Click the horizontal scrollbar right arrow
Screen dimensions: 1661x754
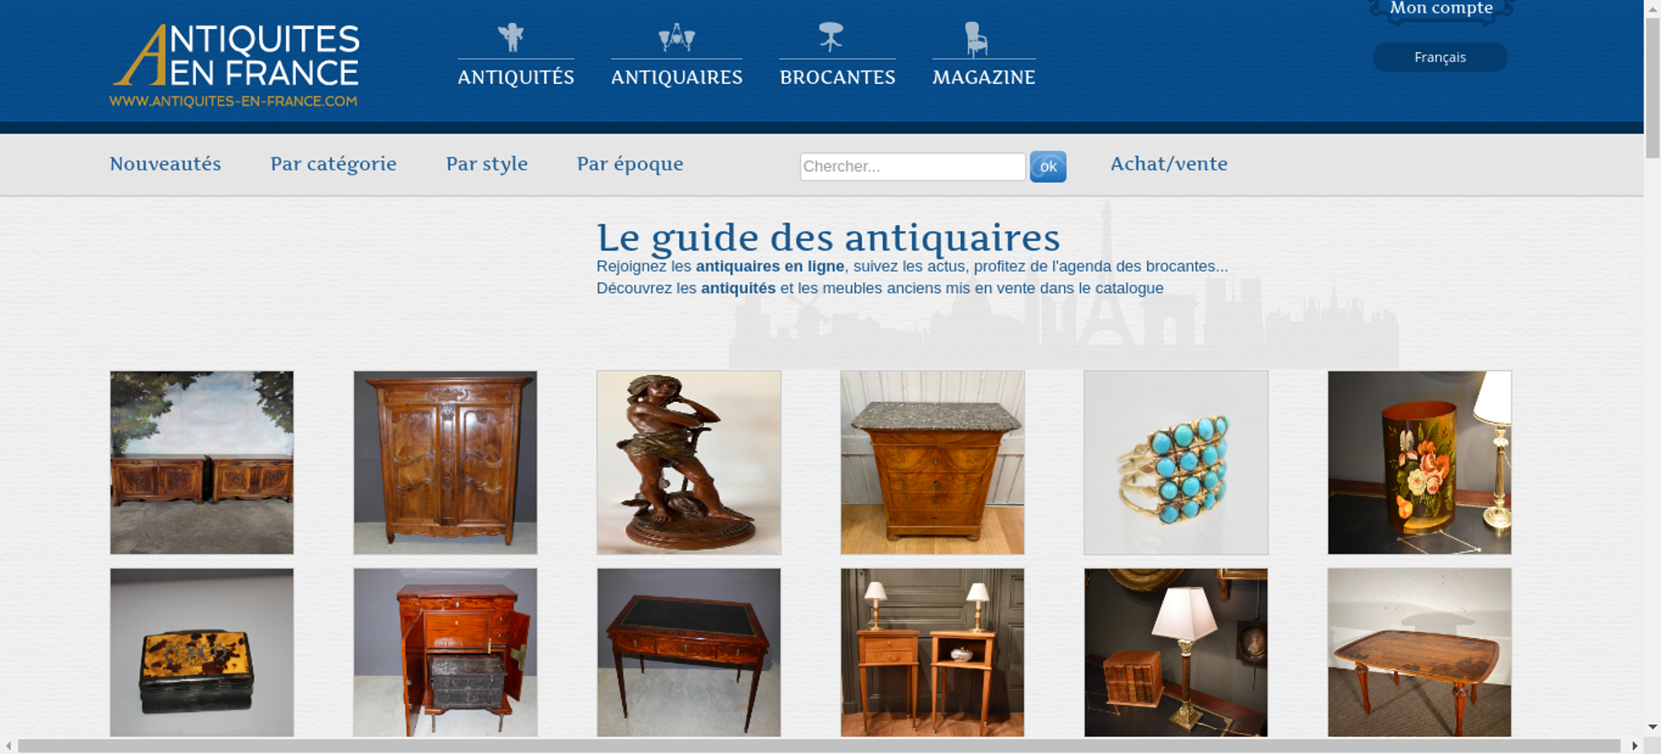tap(1634, 746)
